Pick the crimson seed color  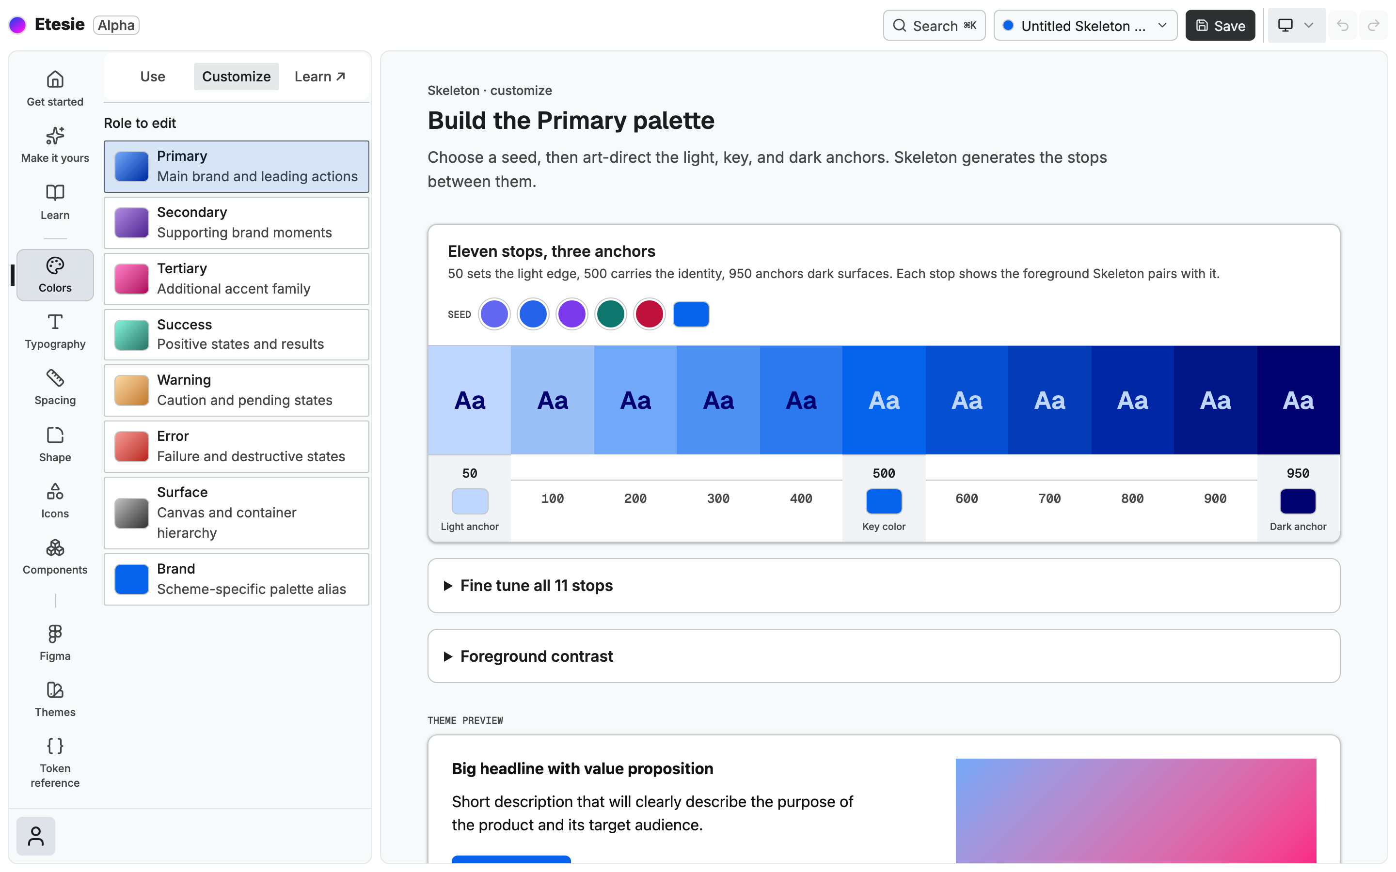(x=649, y=314)
